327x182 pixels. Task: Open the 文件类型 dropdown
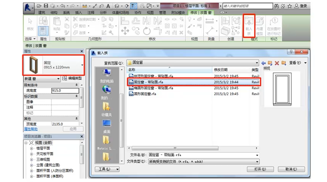(x=257, y=162)
